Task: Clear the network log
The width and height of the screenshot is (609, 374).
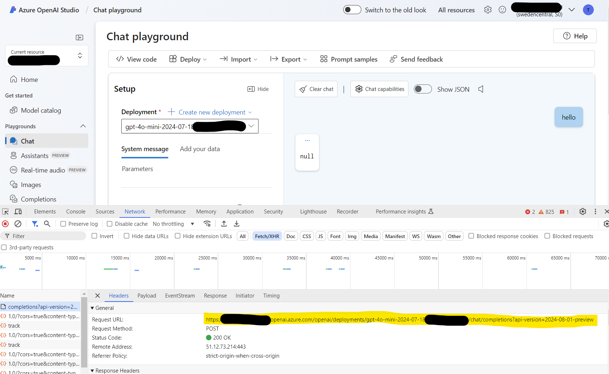Action: click(x=18, y=224)
